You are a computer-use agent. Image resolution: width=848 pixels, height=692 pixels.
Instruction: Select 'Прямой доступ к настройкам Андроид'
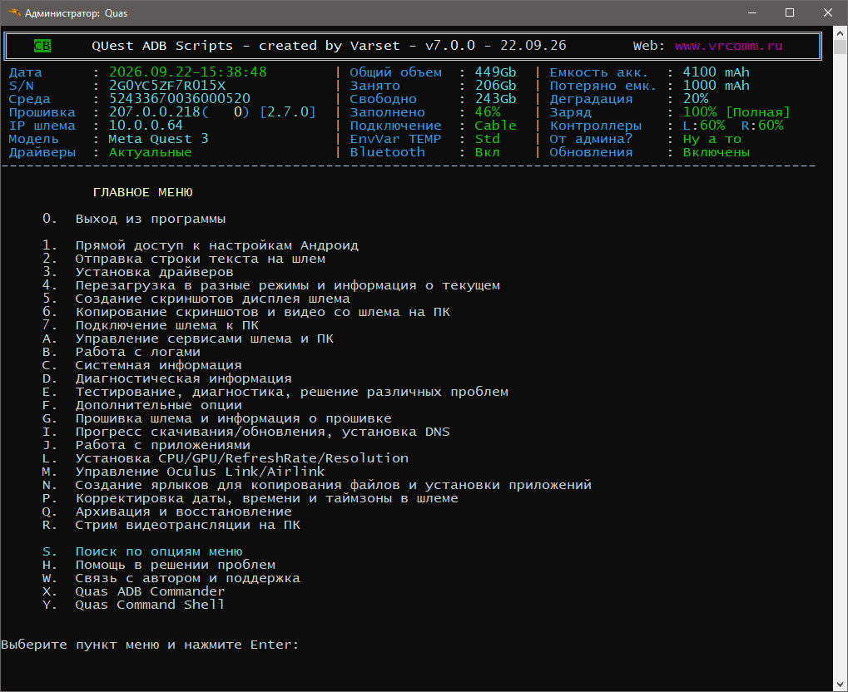click(x=201, y=245)
